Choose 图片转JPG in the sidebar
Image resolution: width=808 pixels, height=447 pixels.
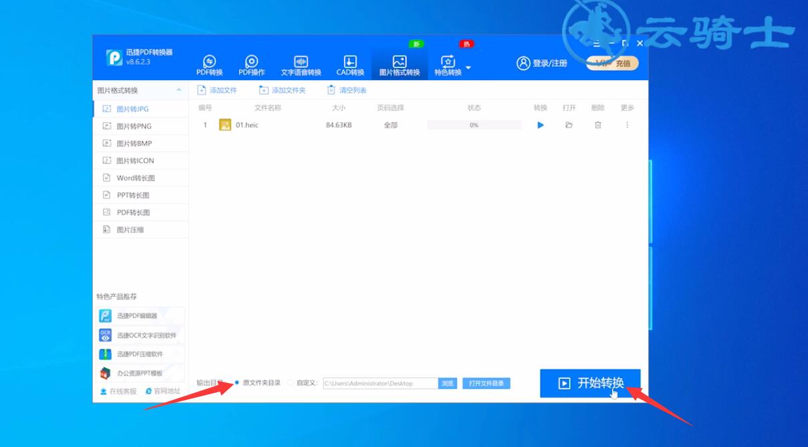140,109
